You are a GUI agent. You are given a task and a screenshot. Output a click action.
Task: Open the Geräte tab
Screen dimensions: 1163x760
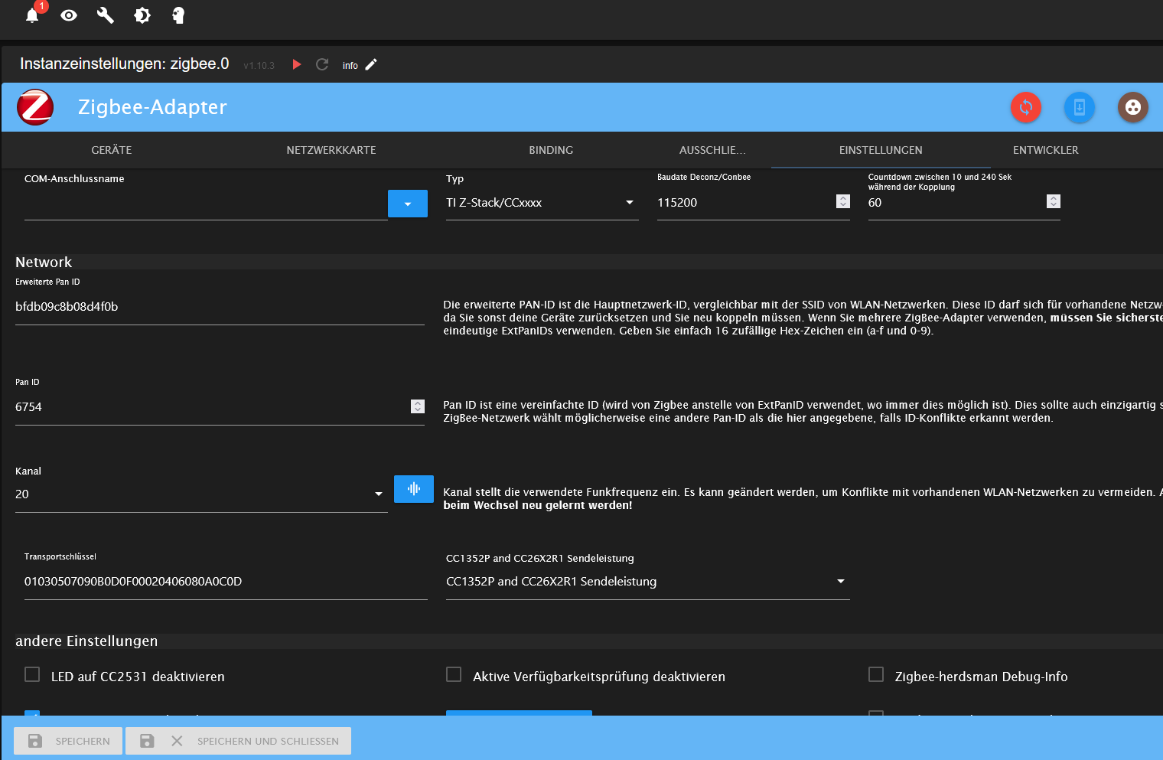[112, 150]
